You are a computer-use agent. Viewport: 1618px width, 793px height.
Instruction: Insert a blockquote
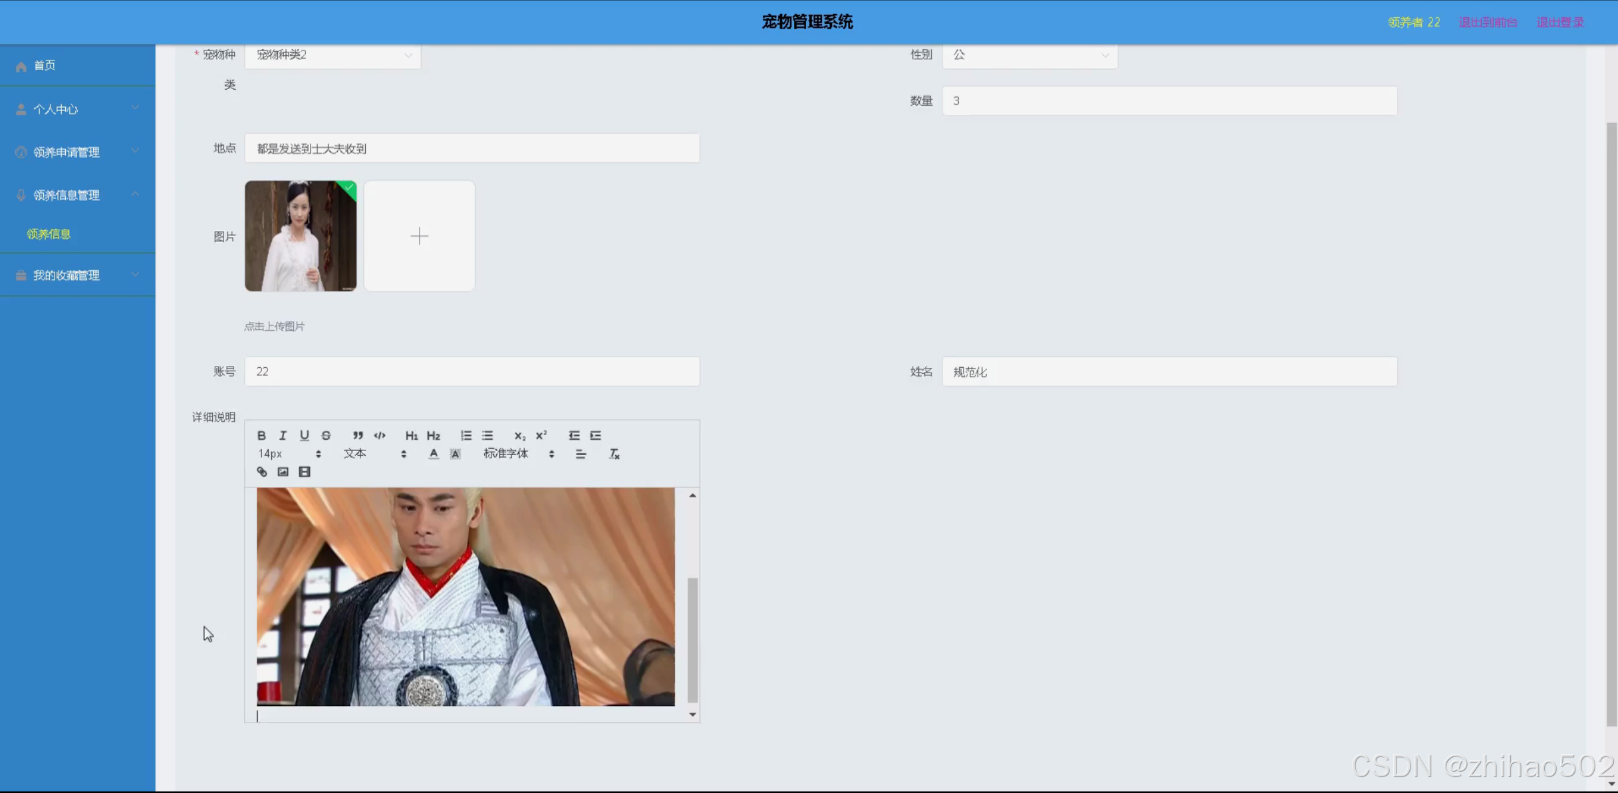(358, 435)
